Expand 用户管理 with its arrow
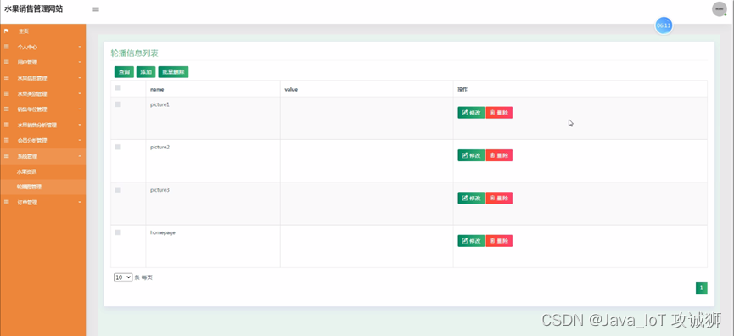This screenshot has width=734, height=336. [80, 62]
